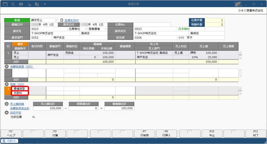267x144 pixels.
Task: Click the 担当者 code field 0206
Action: click(155, 38)
